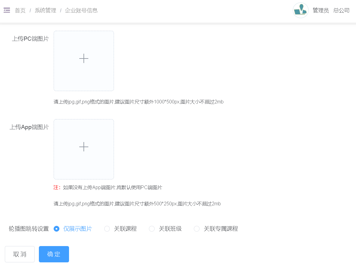Screen dimensions: 356x272
Task: Go to 首页 in the breadcrumb
Action: (x=20, y=11)
